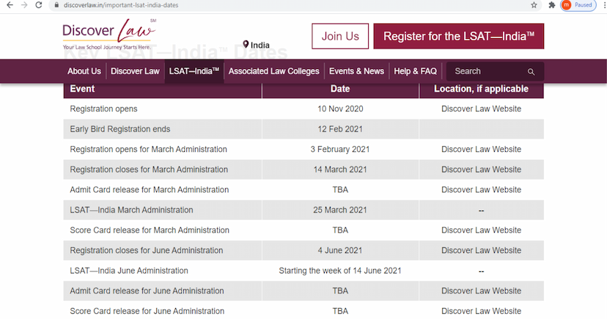Select the Registration opens row text
Screen dimensions: 607x319
103,109
